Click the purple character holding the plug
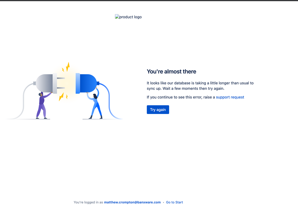This screenshot has height=207, width=298. coord(42,104)
